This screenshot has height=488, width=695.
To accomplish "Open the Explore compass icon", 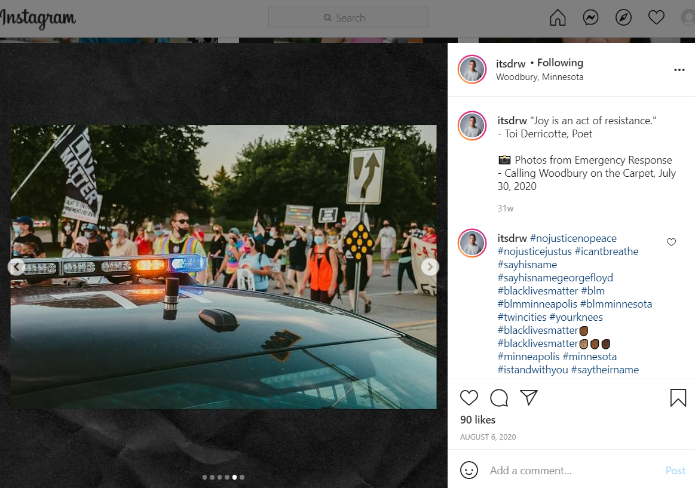I will tap(623, 18).
